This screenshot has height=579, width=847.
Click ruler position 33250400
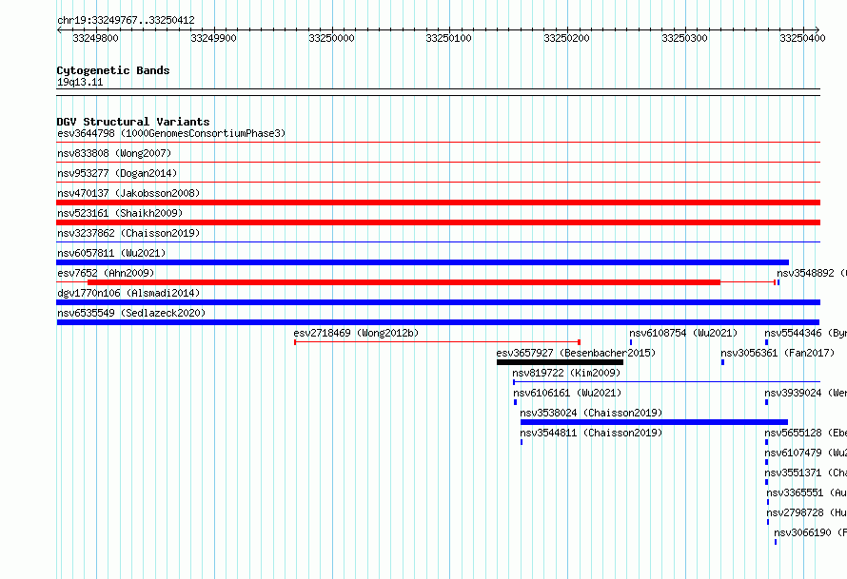click(802, 38)
